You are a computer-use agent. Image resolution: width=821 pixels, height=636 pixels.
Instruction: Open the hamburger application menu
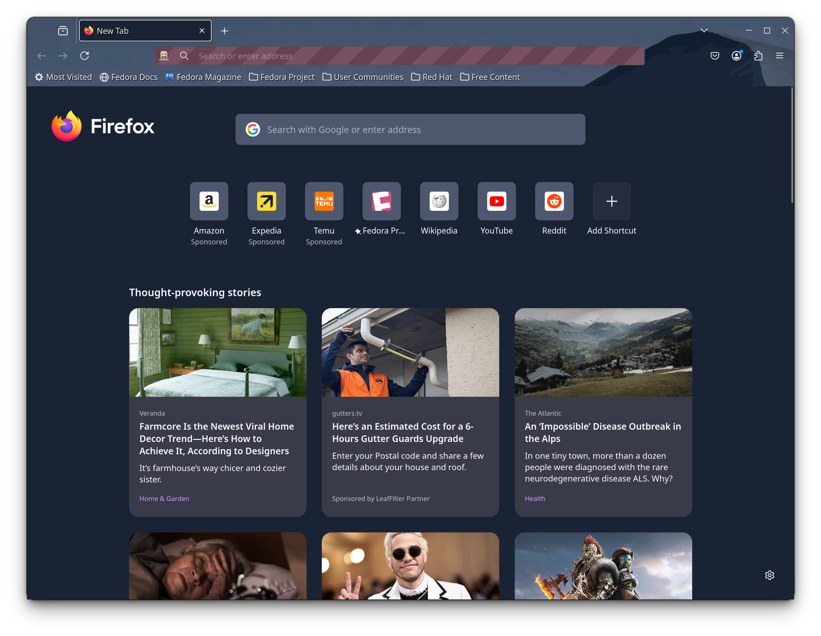tap(780, 56)
